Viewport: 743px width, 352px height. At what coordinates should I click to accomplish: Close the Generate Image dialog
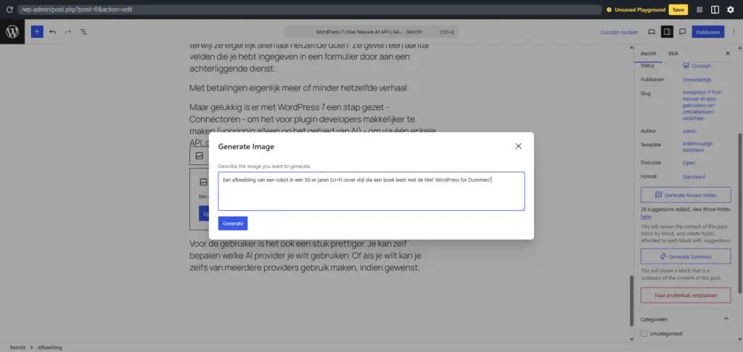518,146
